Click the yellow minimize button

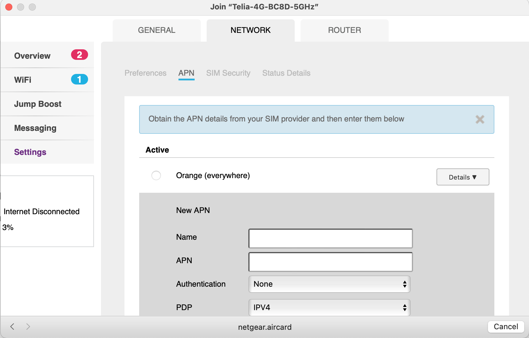pos(21,7)
